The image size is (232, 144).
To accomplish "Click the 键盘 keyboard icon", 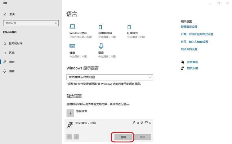I will tap(72, 46).
